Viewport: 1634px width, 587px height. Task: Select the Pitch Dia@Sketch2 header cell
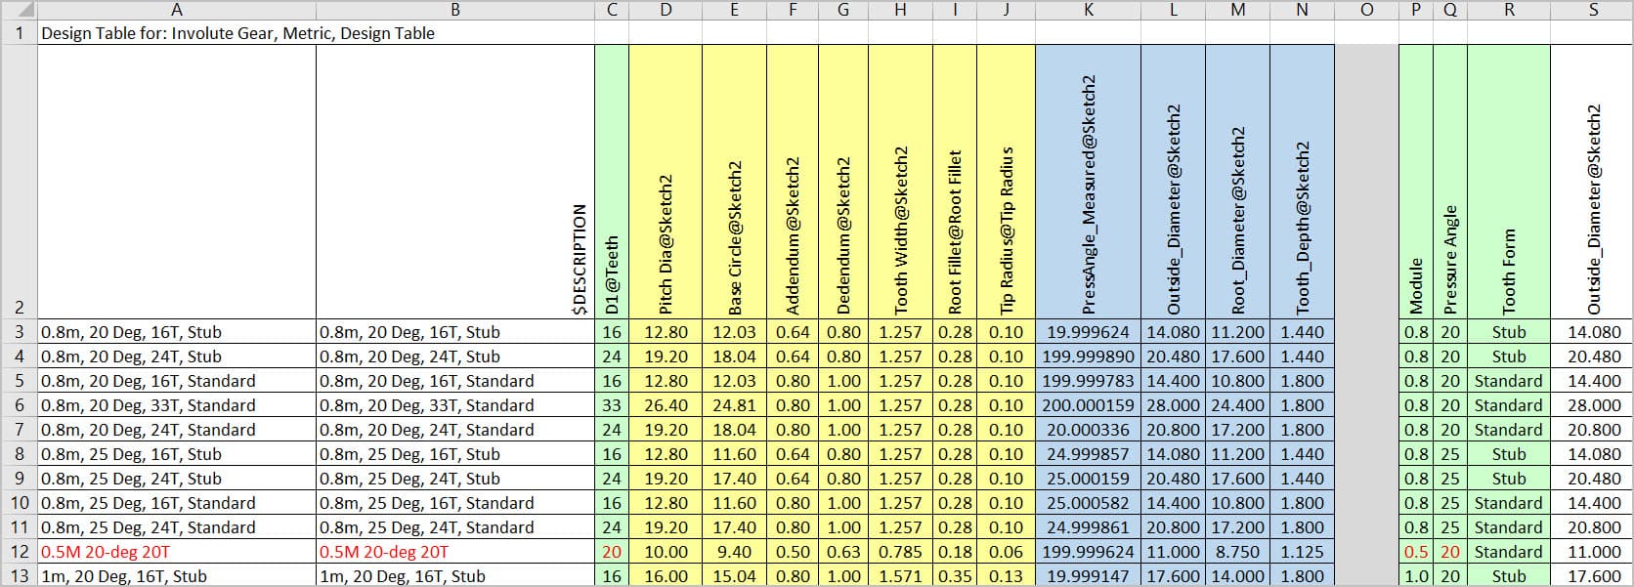[666, 182]
